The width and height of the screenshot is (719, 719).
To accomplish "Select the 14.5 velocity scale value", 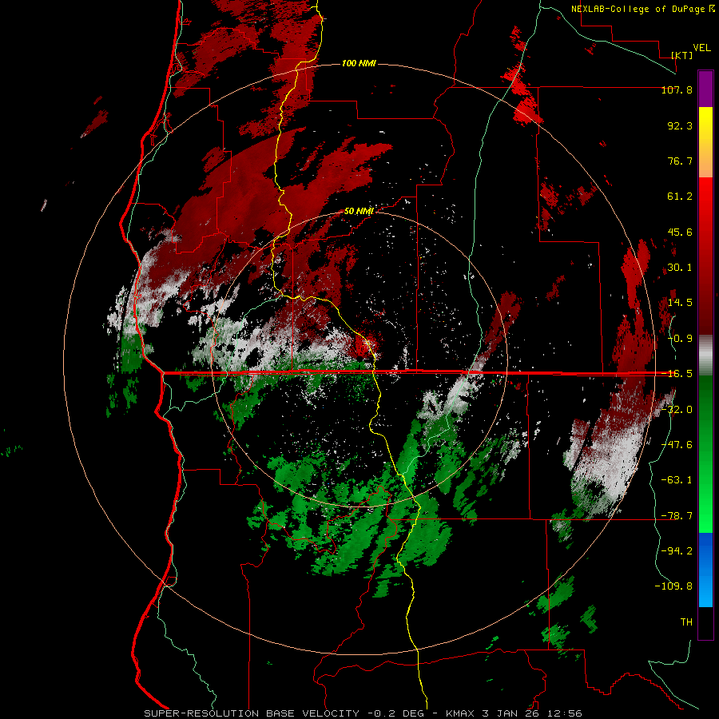I will 680,303.
